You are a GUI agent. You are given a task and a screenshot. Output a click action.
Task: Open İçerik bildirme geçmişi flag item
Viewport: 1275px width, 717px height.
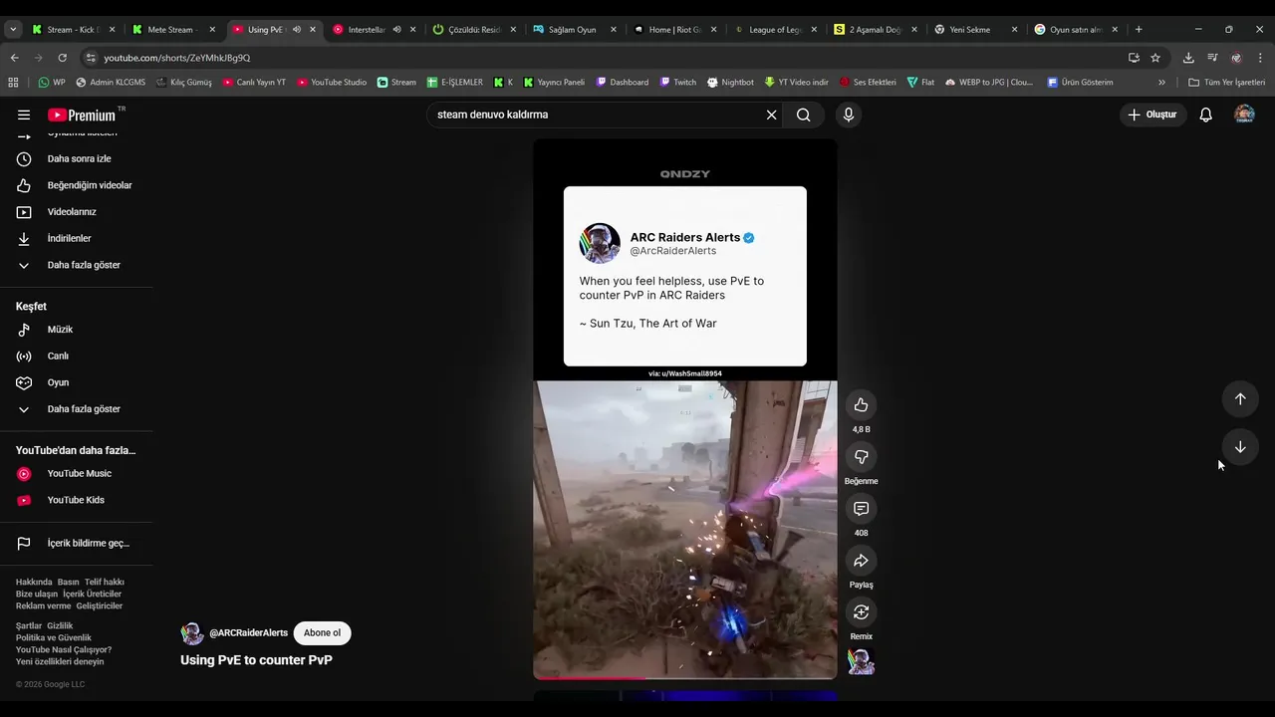[x=77, y=543]
